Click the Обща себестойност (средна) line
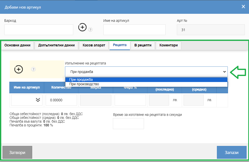The height and width of the screenshot is (162, 249). pos(44,118)
